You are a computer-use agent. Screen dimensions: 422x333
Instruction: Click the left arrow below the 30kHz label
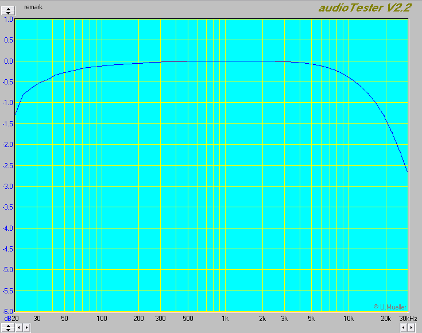click(402, 327)
